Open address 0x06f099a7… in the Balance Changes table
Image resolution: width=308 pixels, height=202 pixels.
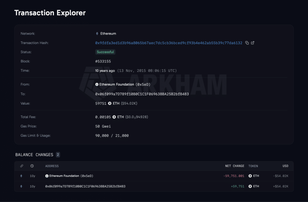coord(85,186)
